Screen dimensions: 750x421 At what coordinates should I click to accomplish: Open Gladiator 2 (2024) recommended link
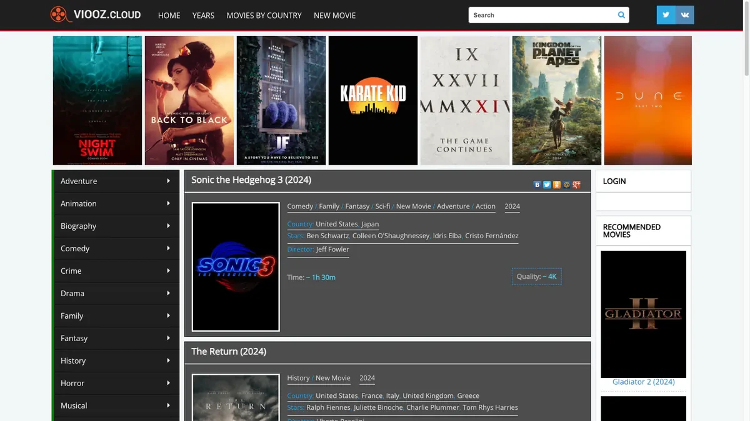pos(643,382)
